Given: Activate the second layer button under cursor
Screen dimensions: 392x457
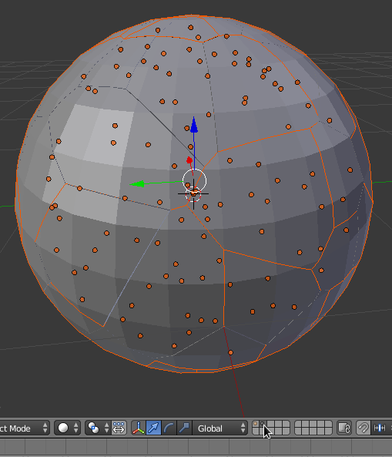Looking at the screenshot, I should [263, 424].
